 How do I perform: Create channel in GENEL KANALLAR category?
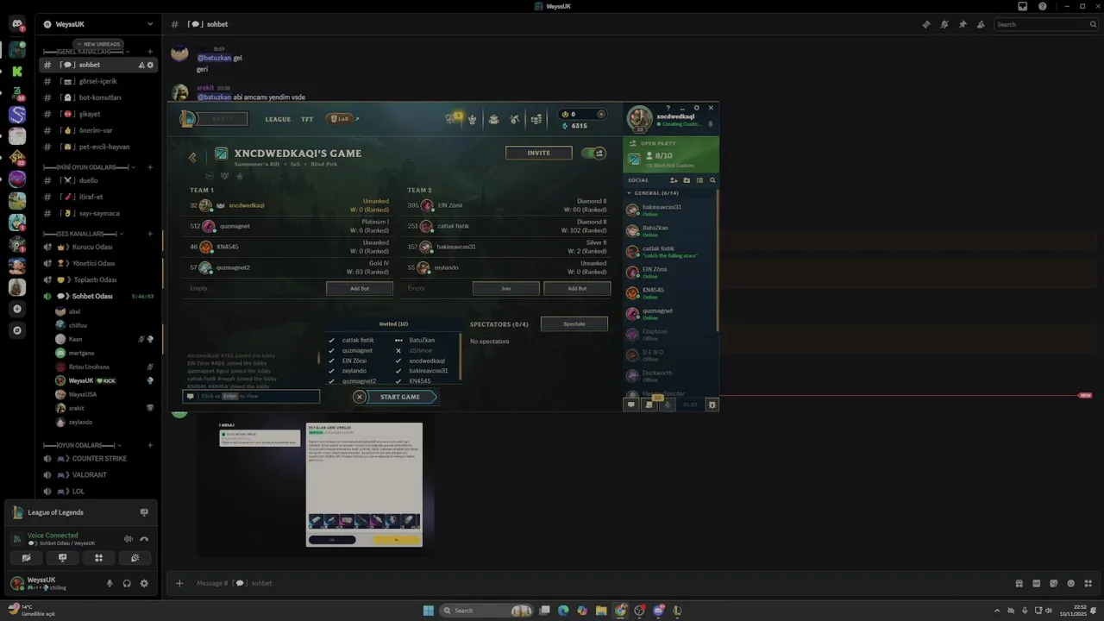pyautogui.click(x=150, y=52)
